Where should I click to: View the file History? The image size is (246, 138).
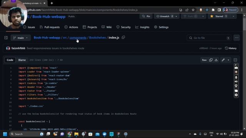tap(231, 48)
